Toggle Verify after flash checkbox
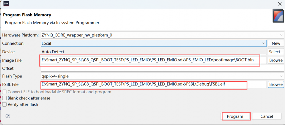285x125 pixels. coord(4,104)
